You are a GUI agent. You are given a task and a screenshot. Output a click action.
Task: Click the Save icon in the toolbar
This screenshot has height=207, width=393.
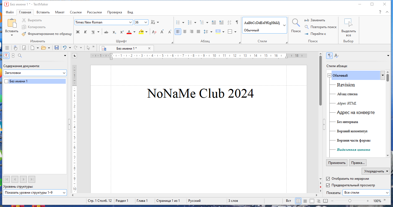[x=56, y=48]
